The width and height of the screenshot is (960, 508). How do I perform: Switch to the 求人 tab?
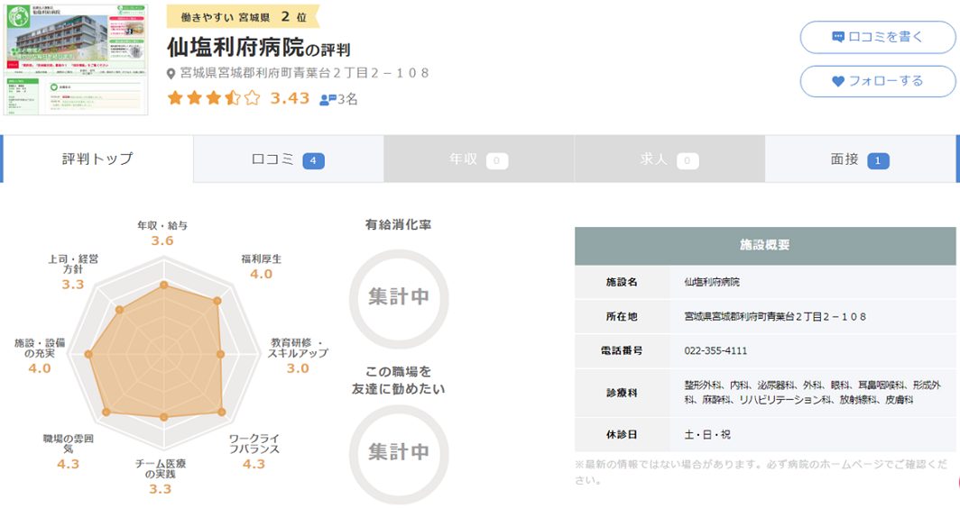tap(669, 159)
